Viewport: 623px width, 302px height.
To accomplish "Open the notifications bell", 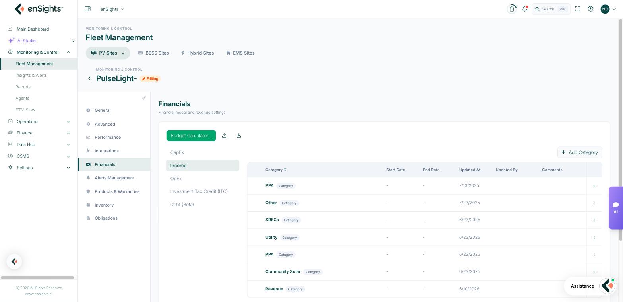I will pos(525,9).
